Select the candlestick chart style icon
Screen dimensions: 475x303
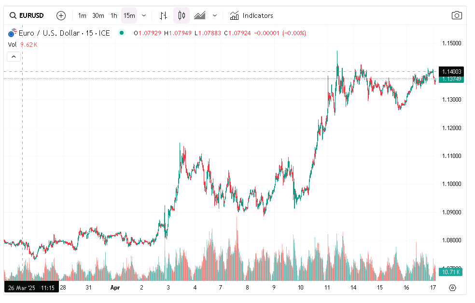(182, 15)
